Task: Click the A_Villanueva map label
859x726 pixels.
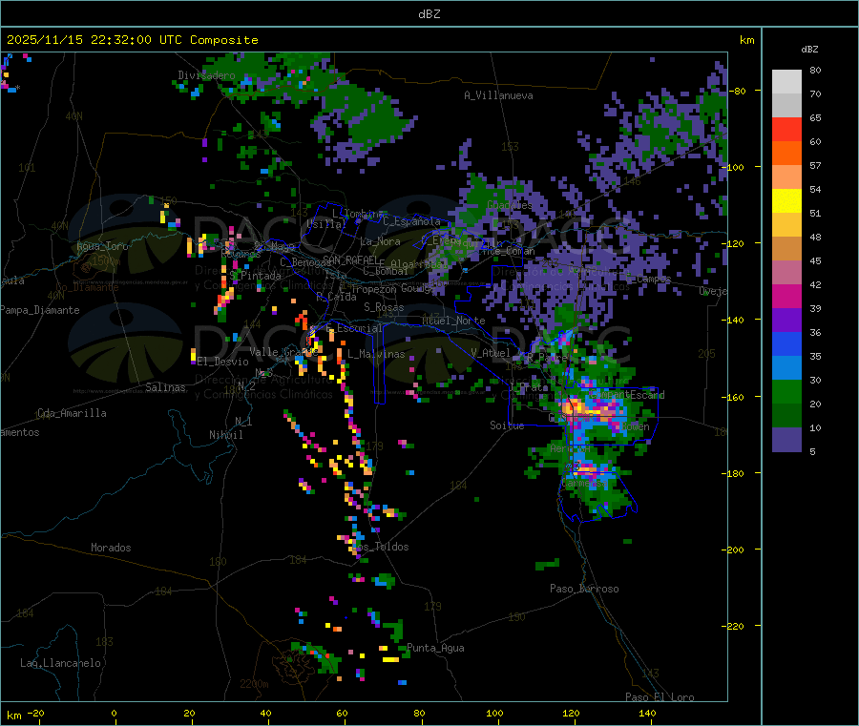Action: [498, 95]
